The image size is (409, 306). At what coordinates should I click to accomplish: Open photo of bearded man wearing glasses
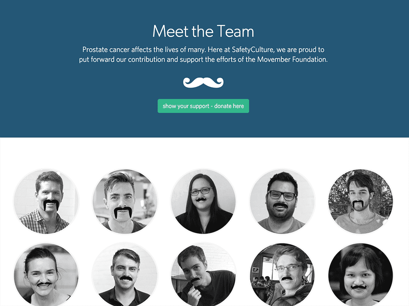point(282,201)
